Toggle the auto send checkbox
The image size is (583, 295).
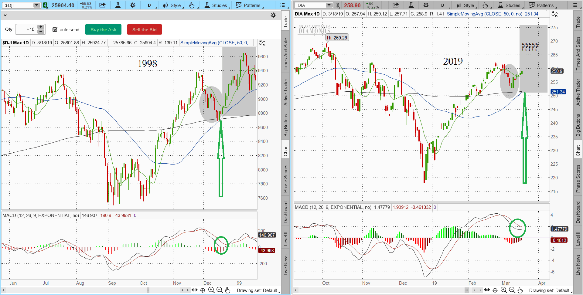(x=55, y=29)
